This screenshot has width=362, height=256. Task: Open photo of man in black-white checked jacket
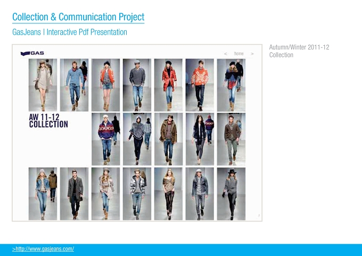click(x=137, y=194)
